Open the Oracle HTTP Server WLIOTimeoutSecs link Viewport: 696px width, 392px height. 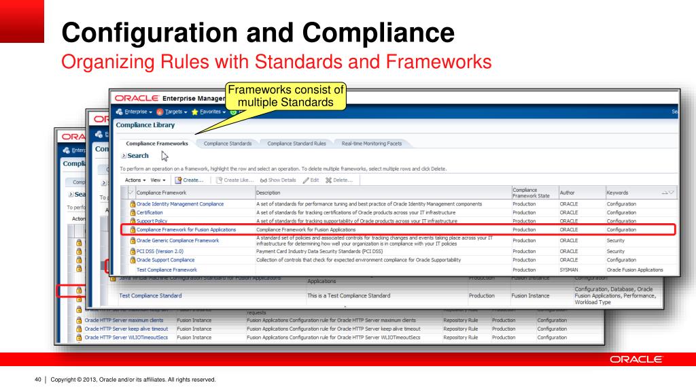(126, 338)
